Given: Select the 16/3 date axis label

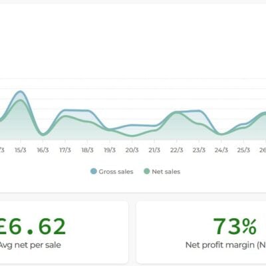Looking at the screenshot, I should pos(43,150).
